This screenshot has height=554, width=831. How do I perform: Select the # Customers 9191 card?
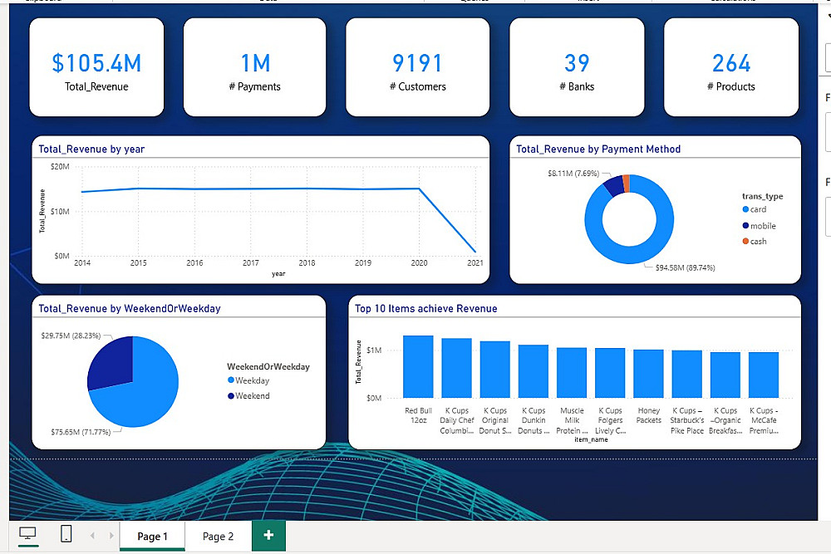pos(418,67)
